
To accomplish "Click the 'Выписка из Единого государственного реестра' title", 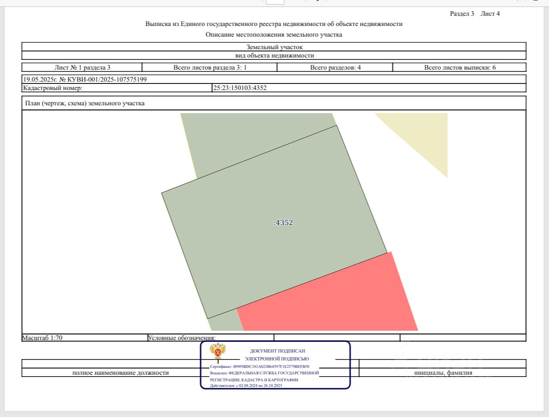I will 274,24.
